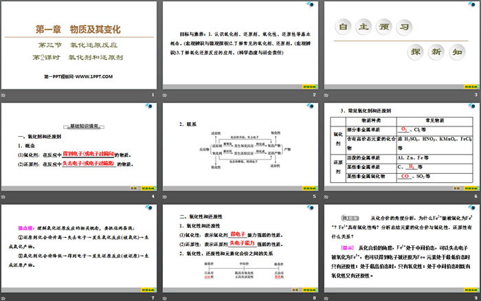481x301 pixels.
Task: Click the animation star icon below slide 3
Action: [326, 96]
